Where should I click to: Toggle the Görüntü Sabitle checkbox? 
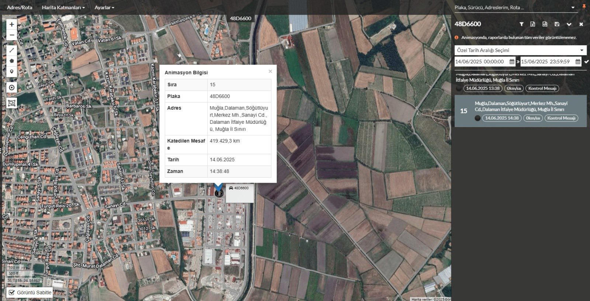point(12,293)
